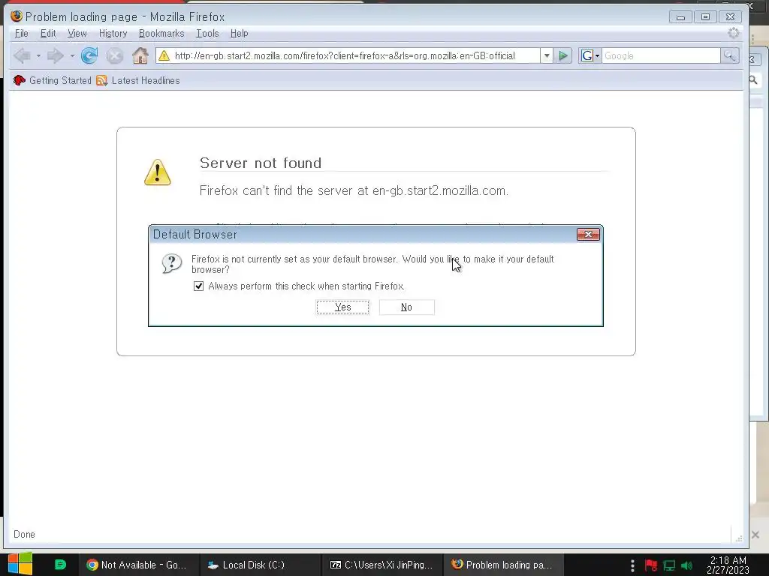Open the Latest Headlines feed bookmark

tap(138, 80)
